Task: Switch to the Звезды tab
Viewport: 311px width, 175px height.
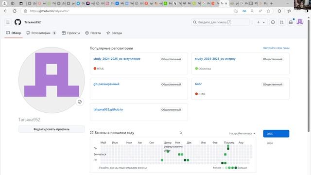Action: 114,33
